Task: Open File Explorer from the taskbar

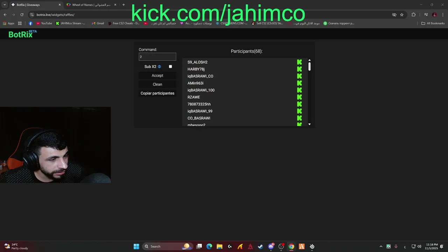Action: (219, 246)
